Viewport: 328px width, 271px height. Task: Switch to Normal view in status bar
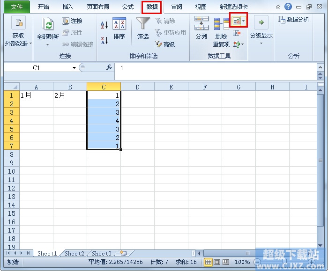click(x=208, y=262)
